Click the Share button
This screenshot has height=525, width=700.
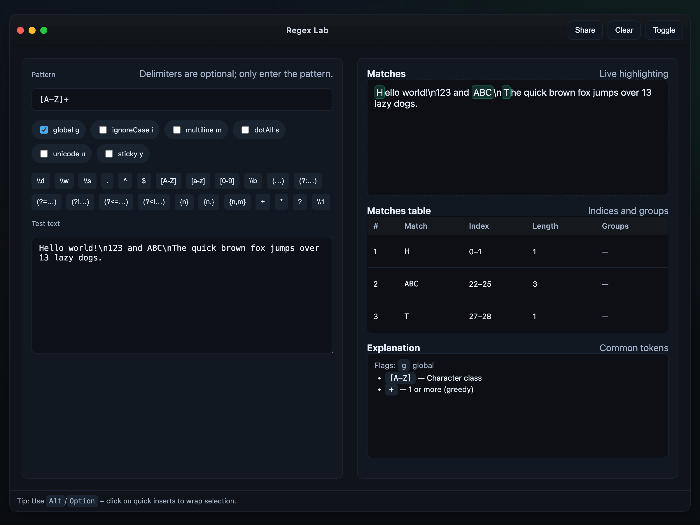coord(584,30)
